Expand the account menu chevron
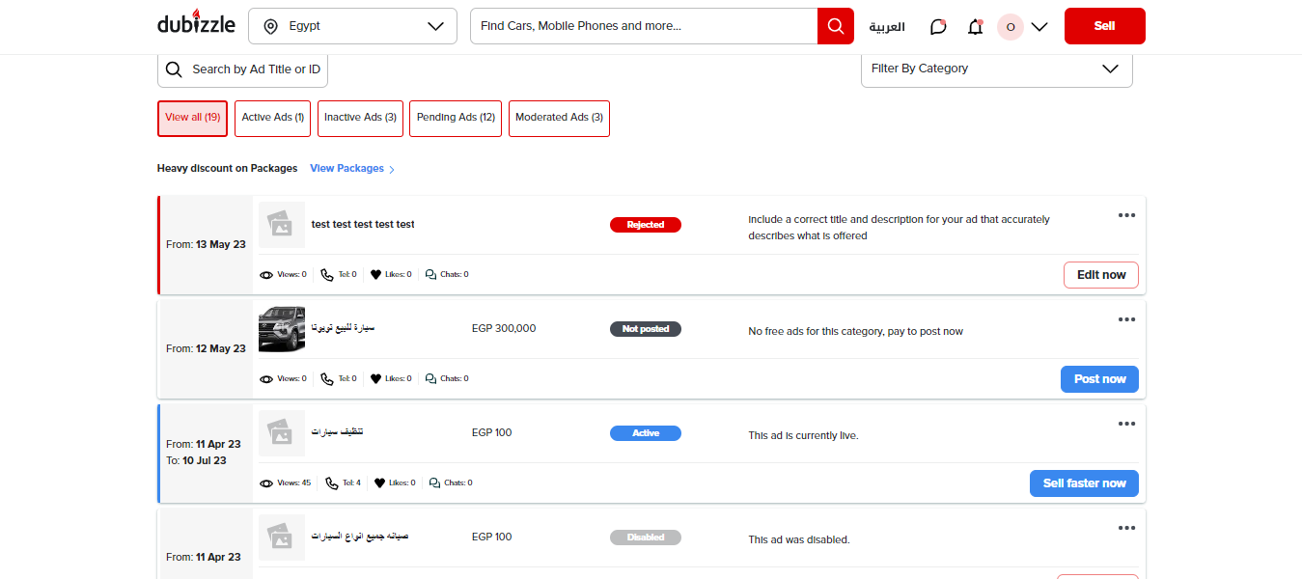1302x579 pixels. [1039, 27]
